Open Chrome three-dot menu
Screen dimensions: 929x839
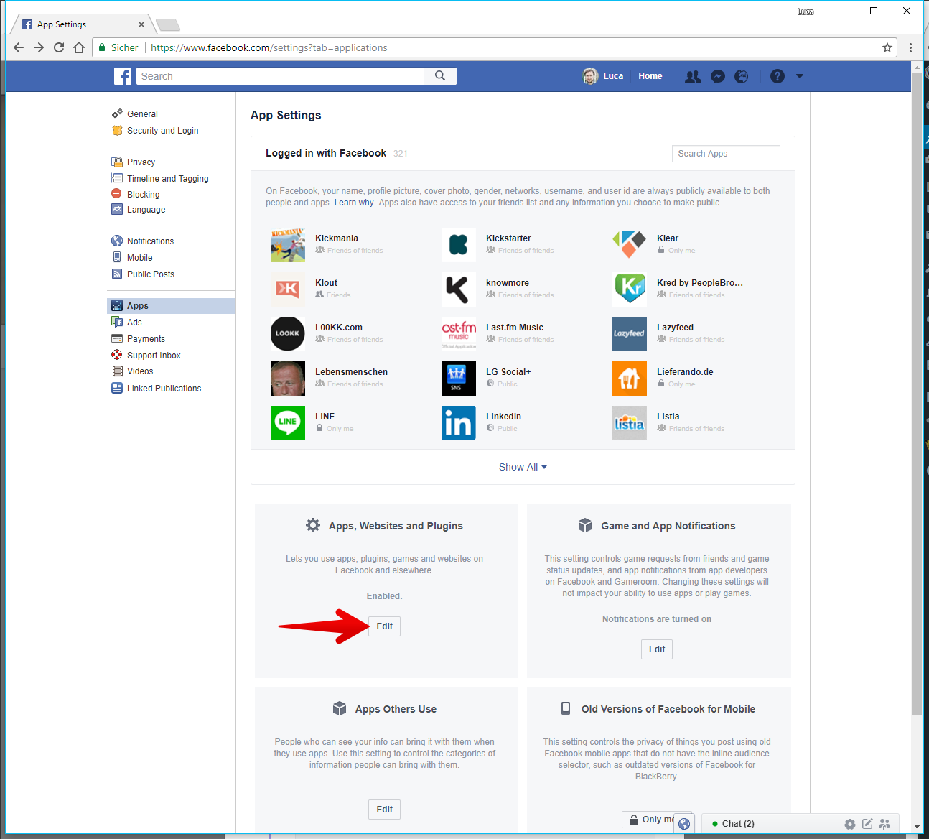tap(910, 47)
